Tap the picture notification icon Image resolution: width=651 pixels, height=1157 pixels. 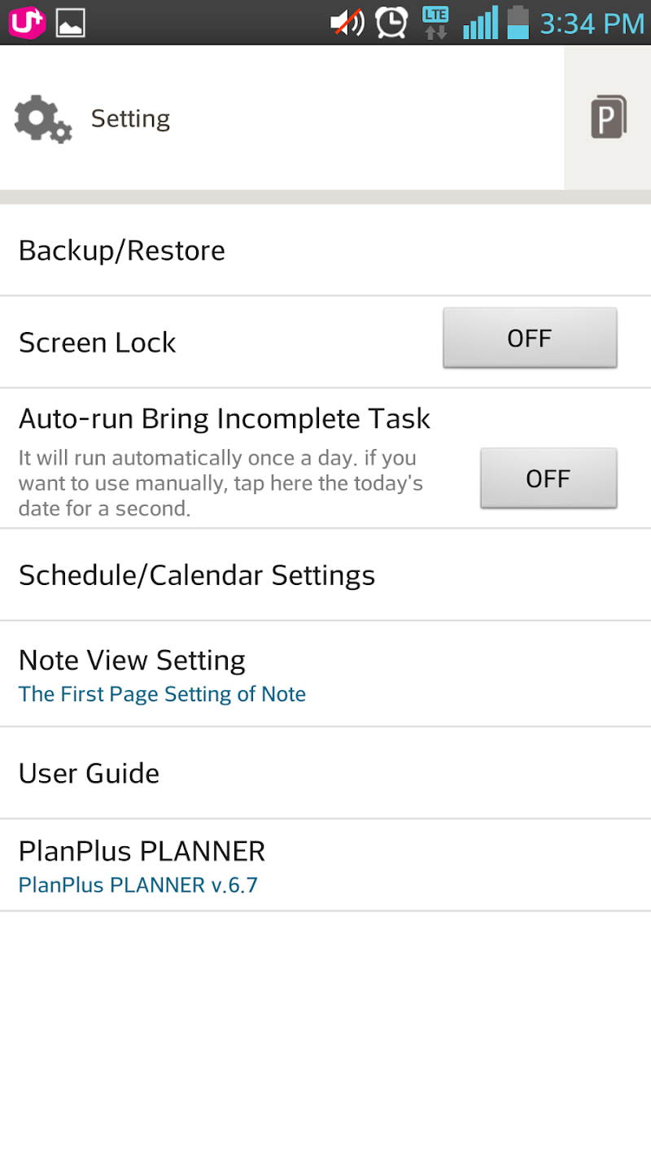(71, 24)
